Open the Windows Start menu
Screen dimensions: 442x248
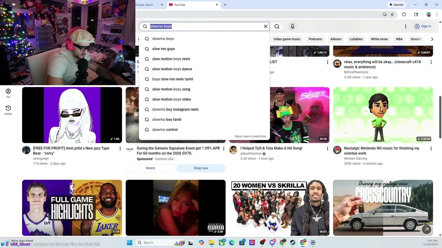click(129, 243)
